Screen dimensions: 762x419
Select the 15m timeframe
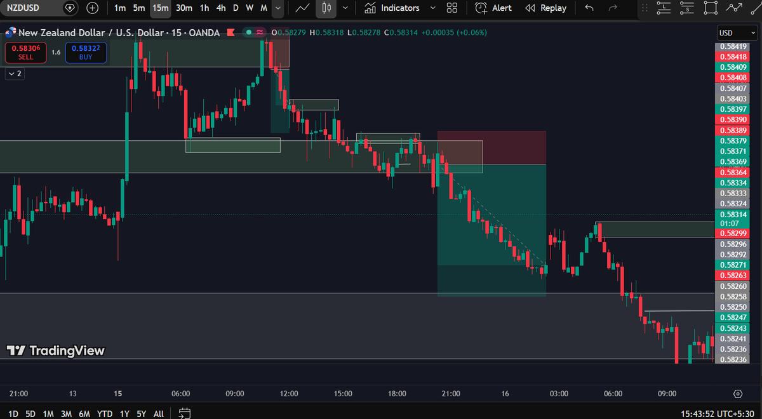pyautogui.click(x=161, y=8)
